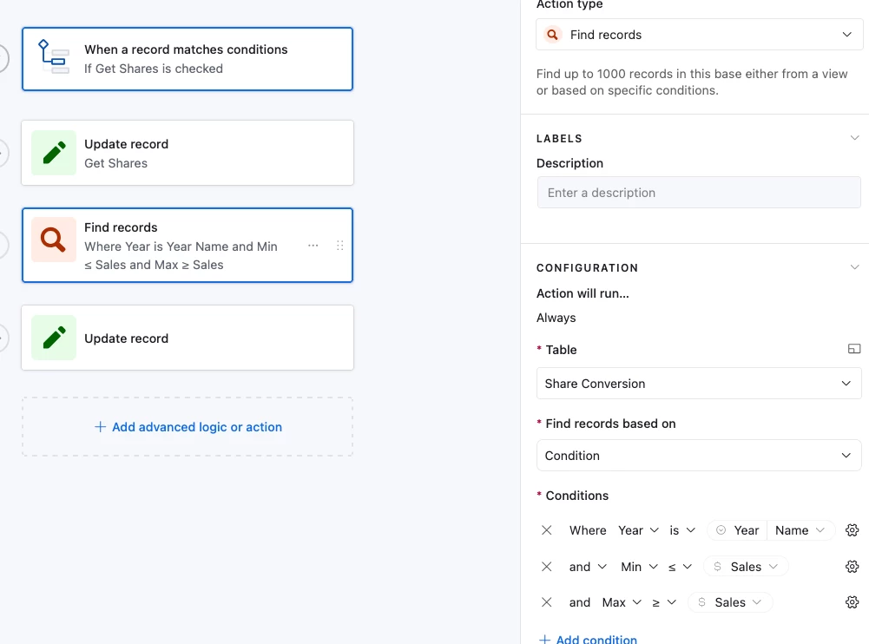
Task: Click the expand table icon beside Table label
Action: coord(854,349)
